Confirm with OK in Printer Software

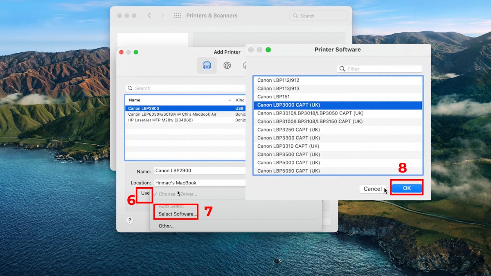pos(407,188)
